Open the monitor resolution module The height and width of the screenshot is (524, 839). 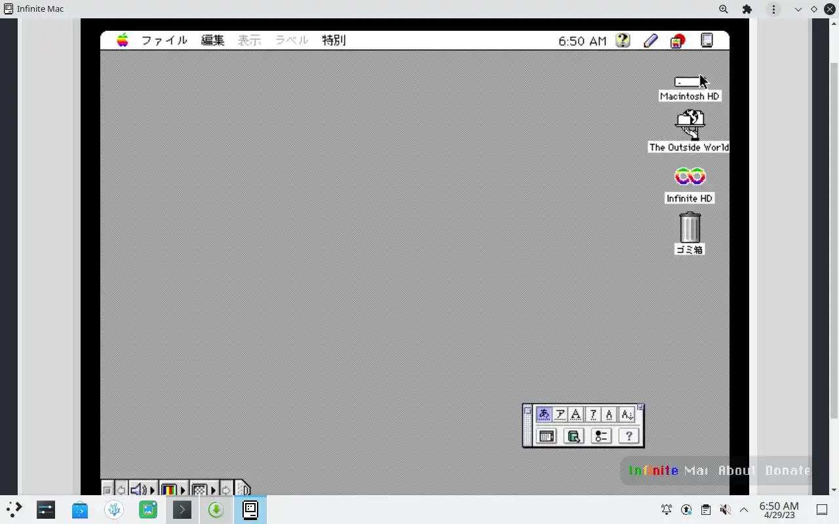click(199, 490)
